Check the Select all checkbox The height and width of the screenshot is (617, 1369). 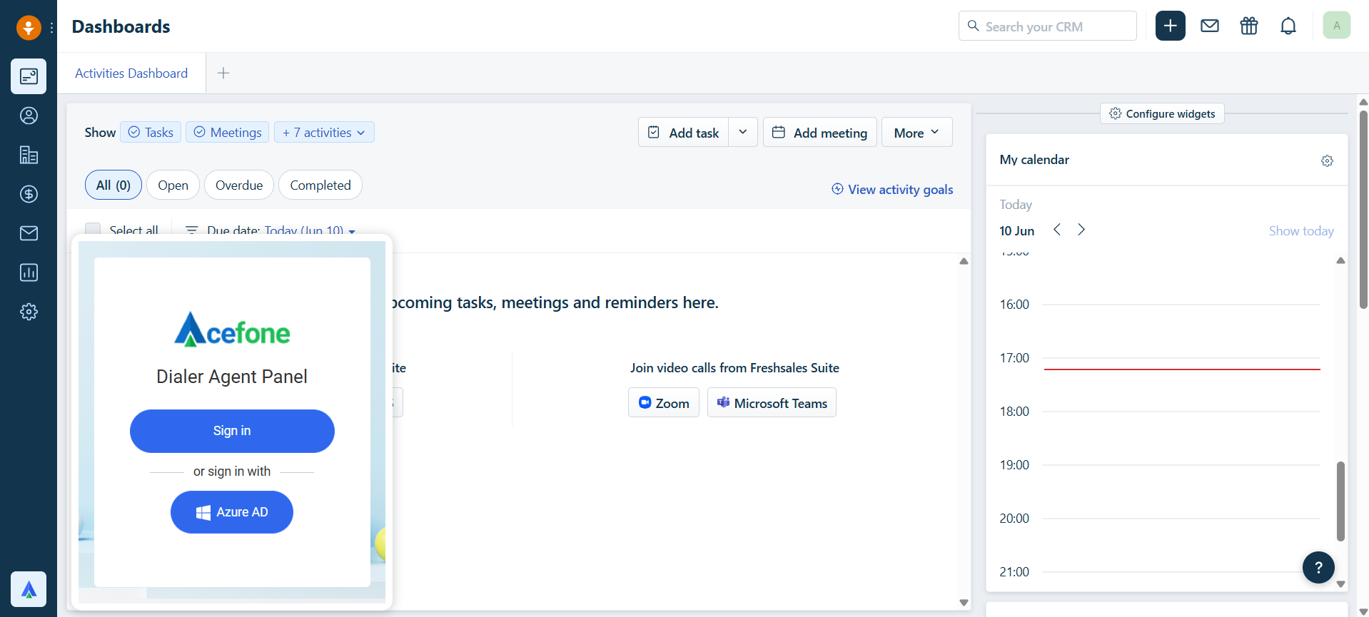pos(93,230)
